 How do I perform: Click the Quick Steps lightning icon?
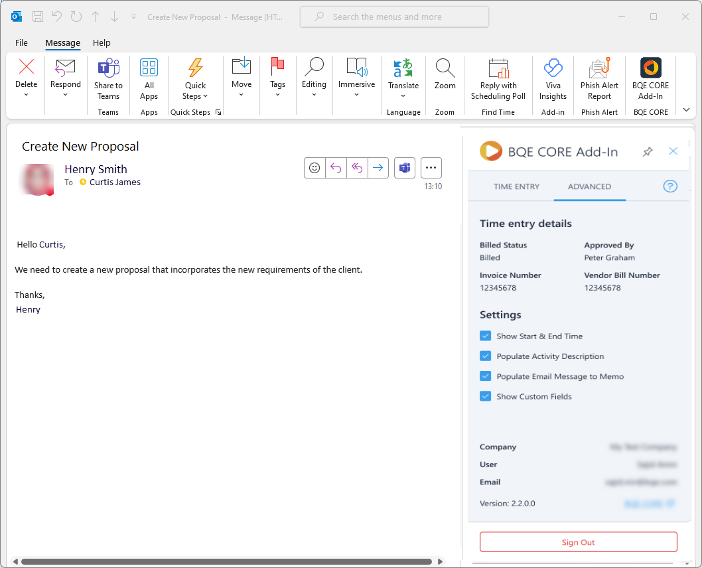[x=196, y=68]
